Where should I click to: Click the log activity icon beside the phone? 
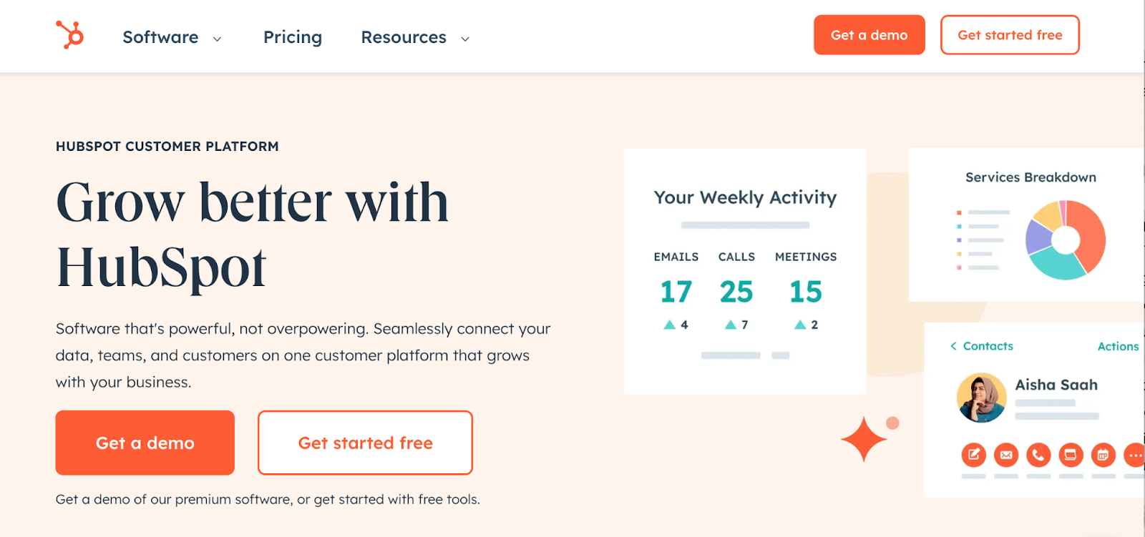tap(1071, 455)
